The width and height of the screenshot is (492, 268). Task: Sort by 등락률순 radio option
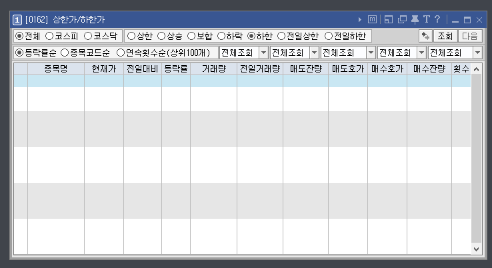19,53
